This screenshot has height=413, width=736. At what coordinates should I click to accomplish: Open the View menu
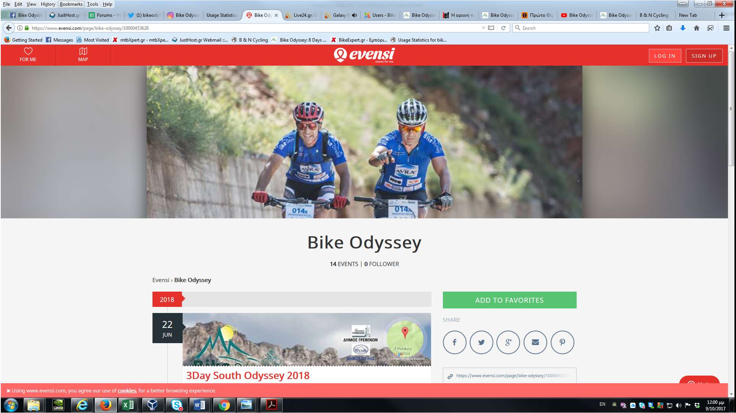point(31,4)
